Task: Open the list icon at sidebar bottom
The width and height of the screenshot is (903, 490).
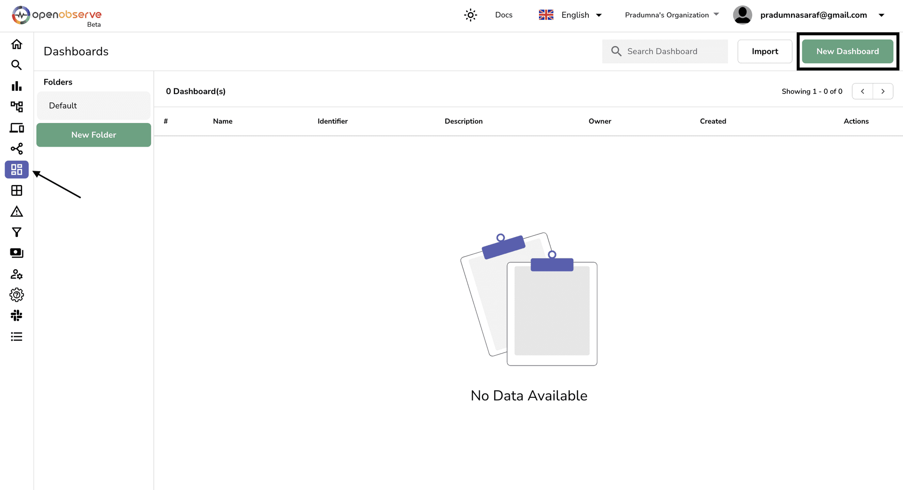Action: pyautogui.click(x=16, y=337)
